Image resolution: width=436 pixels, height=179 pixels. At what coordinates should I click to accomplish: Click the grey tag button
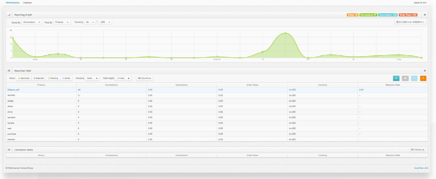[405, 78]
